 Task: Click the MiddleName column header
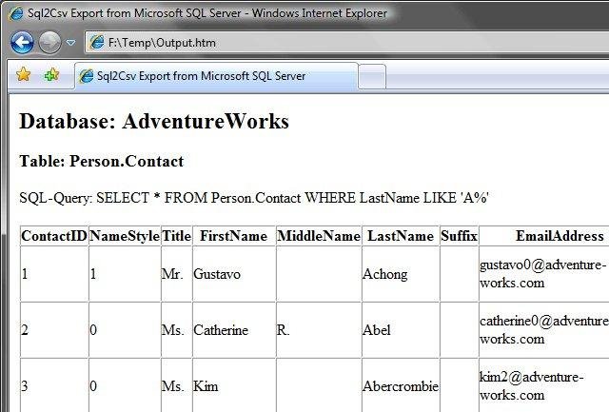(319, 236)
